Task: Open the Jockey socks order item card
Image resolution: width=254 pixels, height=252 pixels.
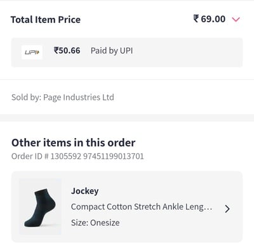Action: pyautogui.click(x=127, y=207)
